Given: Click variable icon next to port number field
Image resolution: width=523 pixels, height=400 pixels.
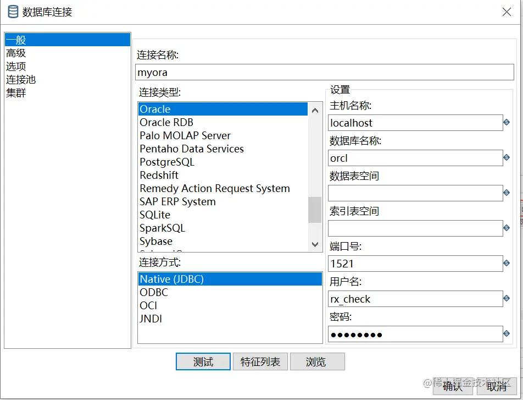Looking at the screenshot, I should point(507,264).
